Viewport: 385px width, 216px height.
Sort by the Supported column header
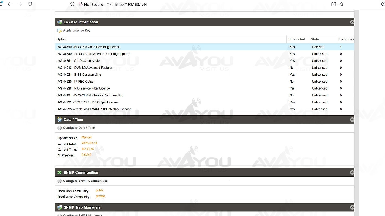click(x=296, y=39)
